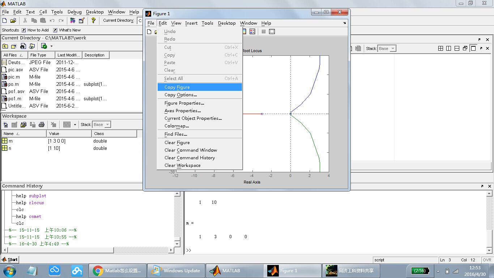Click Copy icon in MATLAB main toolbar

pos(34,21)
